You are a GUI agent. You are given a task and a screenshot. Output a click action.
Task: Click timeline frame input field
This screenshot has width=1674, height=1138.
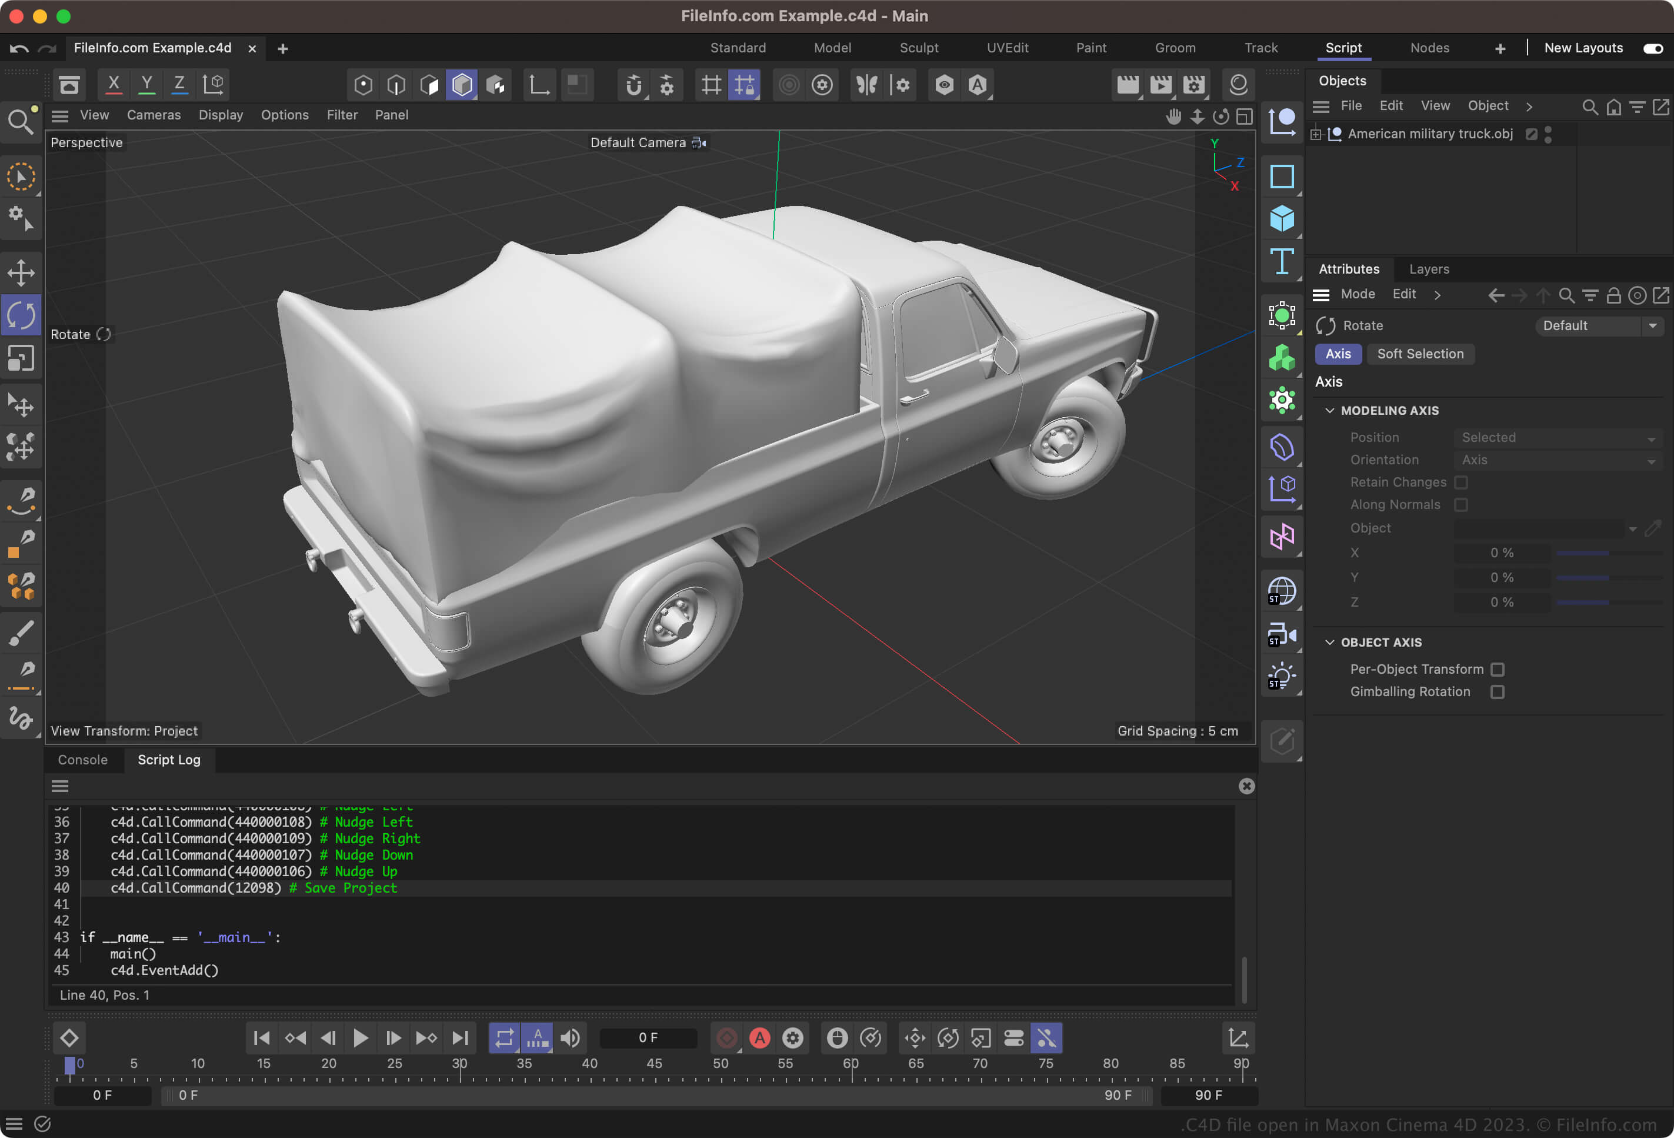coord(646,1037)
